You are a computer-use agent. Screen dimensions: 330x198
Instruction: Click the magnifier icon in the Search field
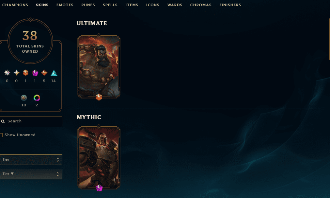click(3, 121)
